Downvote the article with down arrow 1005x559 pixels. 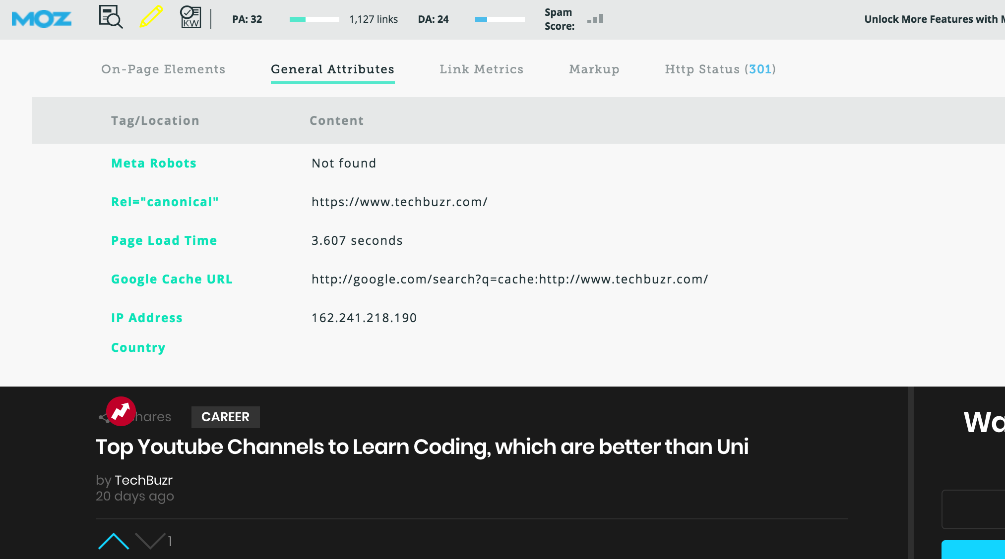click(150, 541)
